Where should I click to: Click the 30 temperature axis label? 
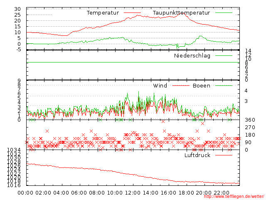point(17,9)
